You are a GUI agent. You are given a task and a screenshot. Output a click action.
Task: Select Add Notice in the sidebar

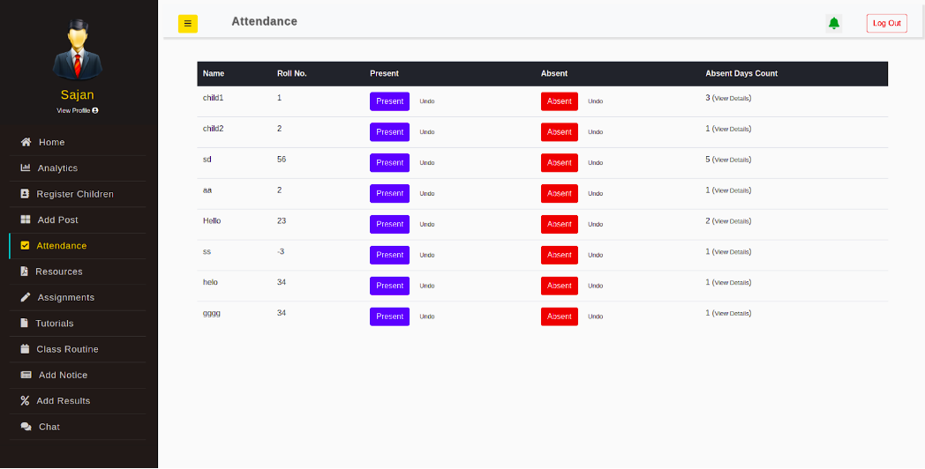point(63,376)
